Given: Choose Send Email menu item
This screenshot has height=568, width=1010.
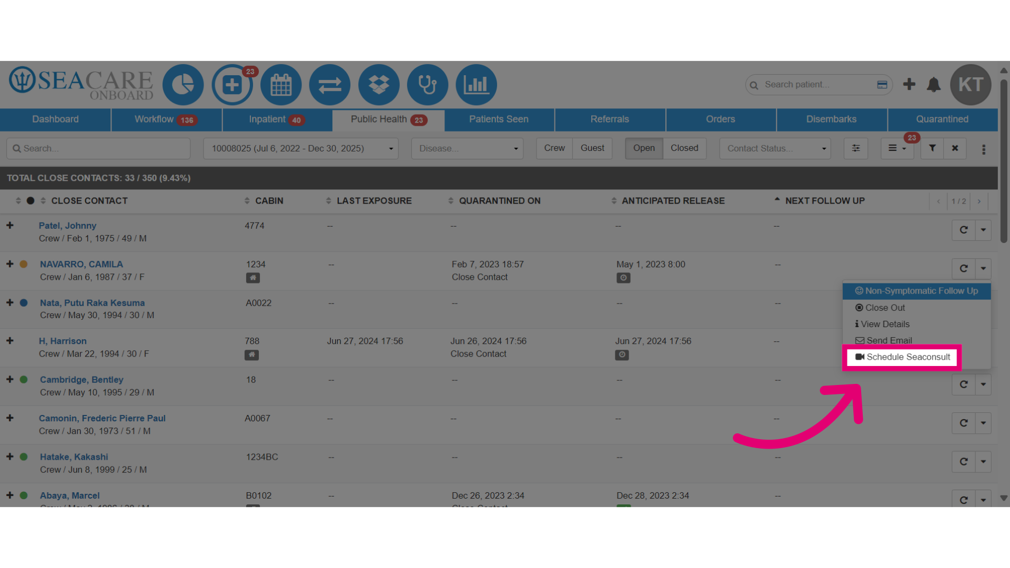Looking at the screenshot, I should [916, 340].
